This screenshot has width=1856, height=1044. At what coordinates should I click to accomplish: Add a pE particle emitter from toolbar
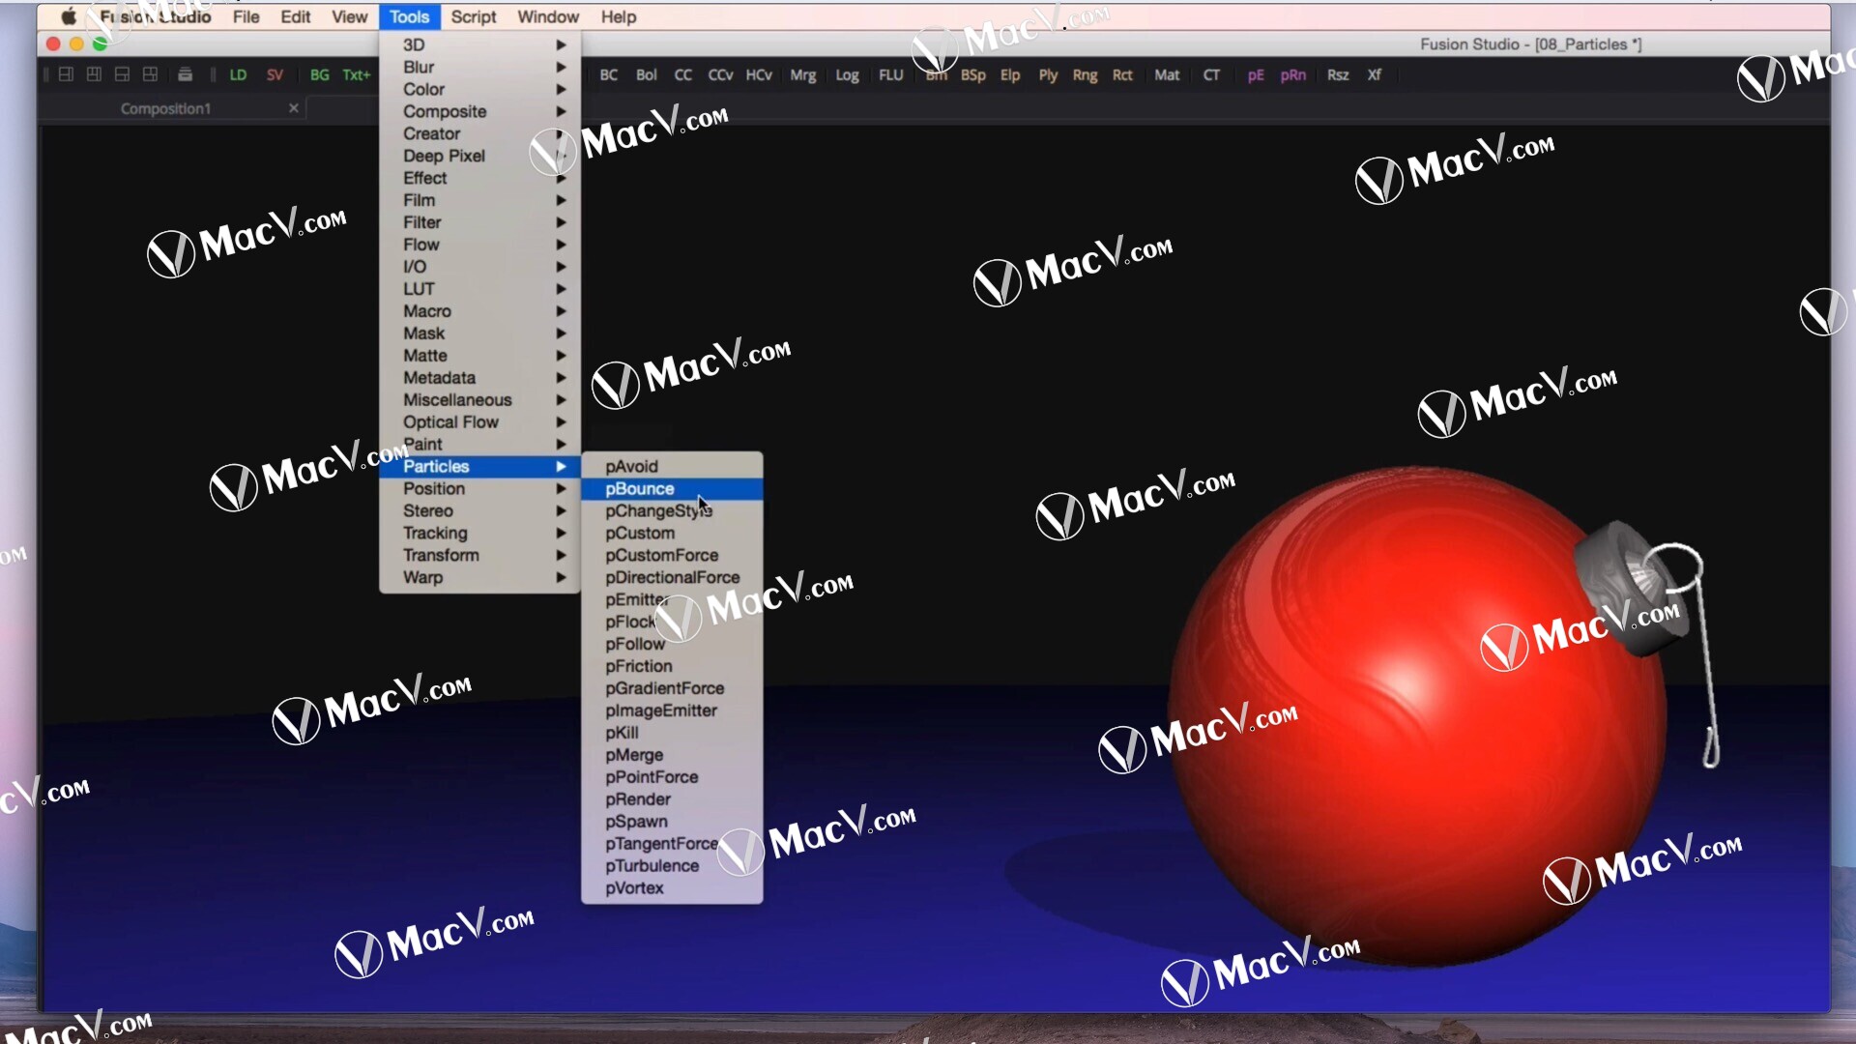(1256, 75)
